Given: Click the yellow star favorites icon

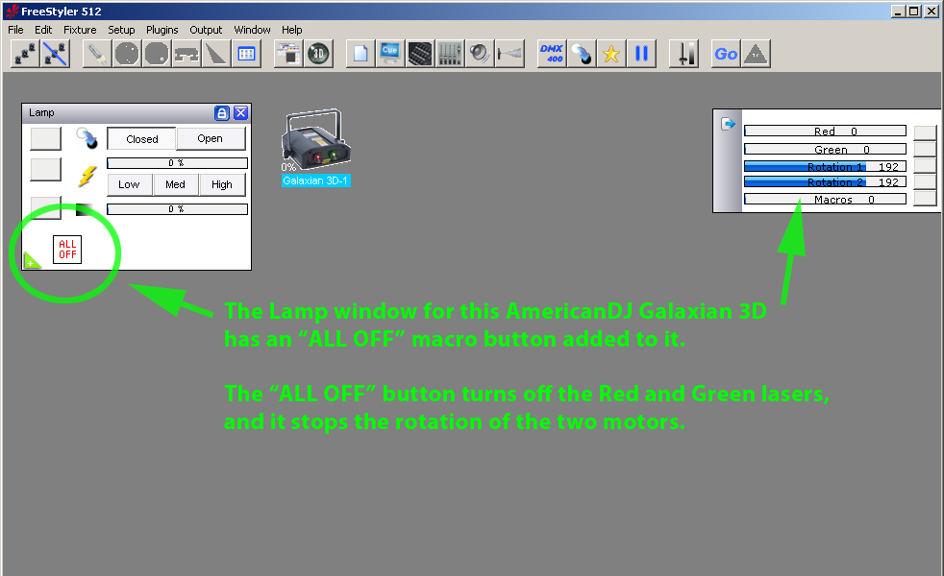Looking at the screenshot, I should [611, 54].
